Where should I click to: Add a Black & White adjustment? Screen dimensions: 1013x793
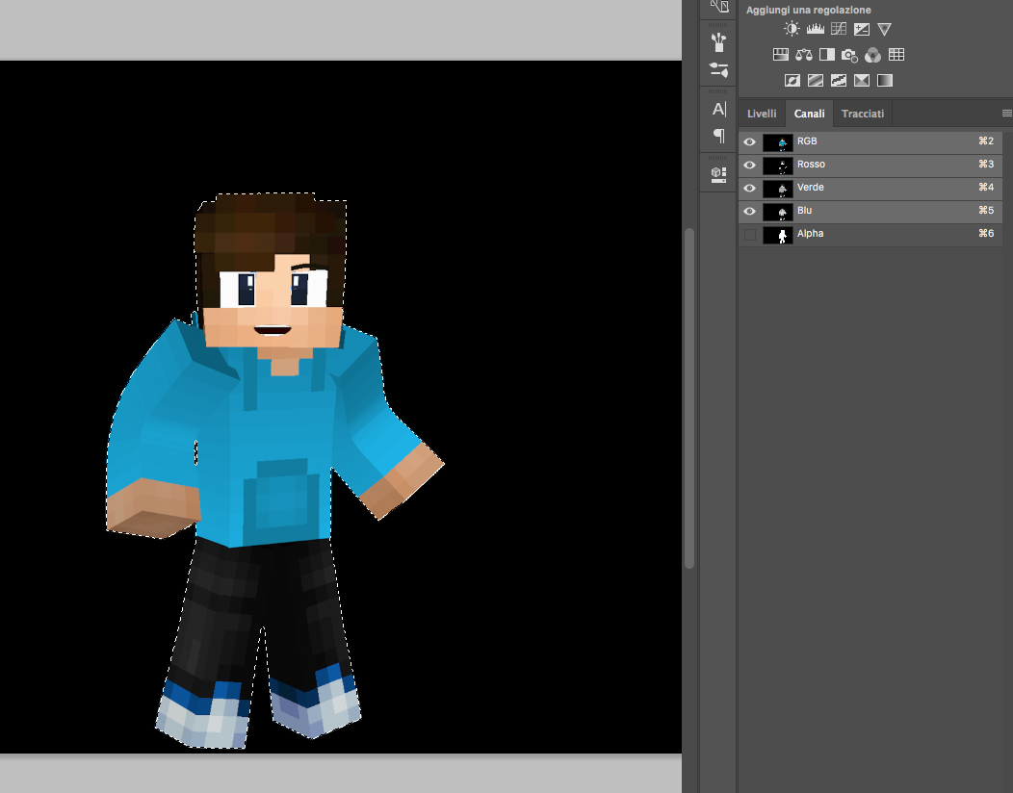[x=827, y=55]
